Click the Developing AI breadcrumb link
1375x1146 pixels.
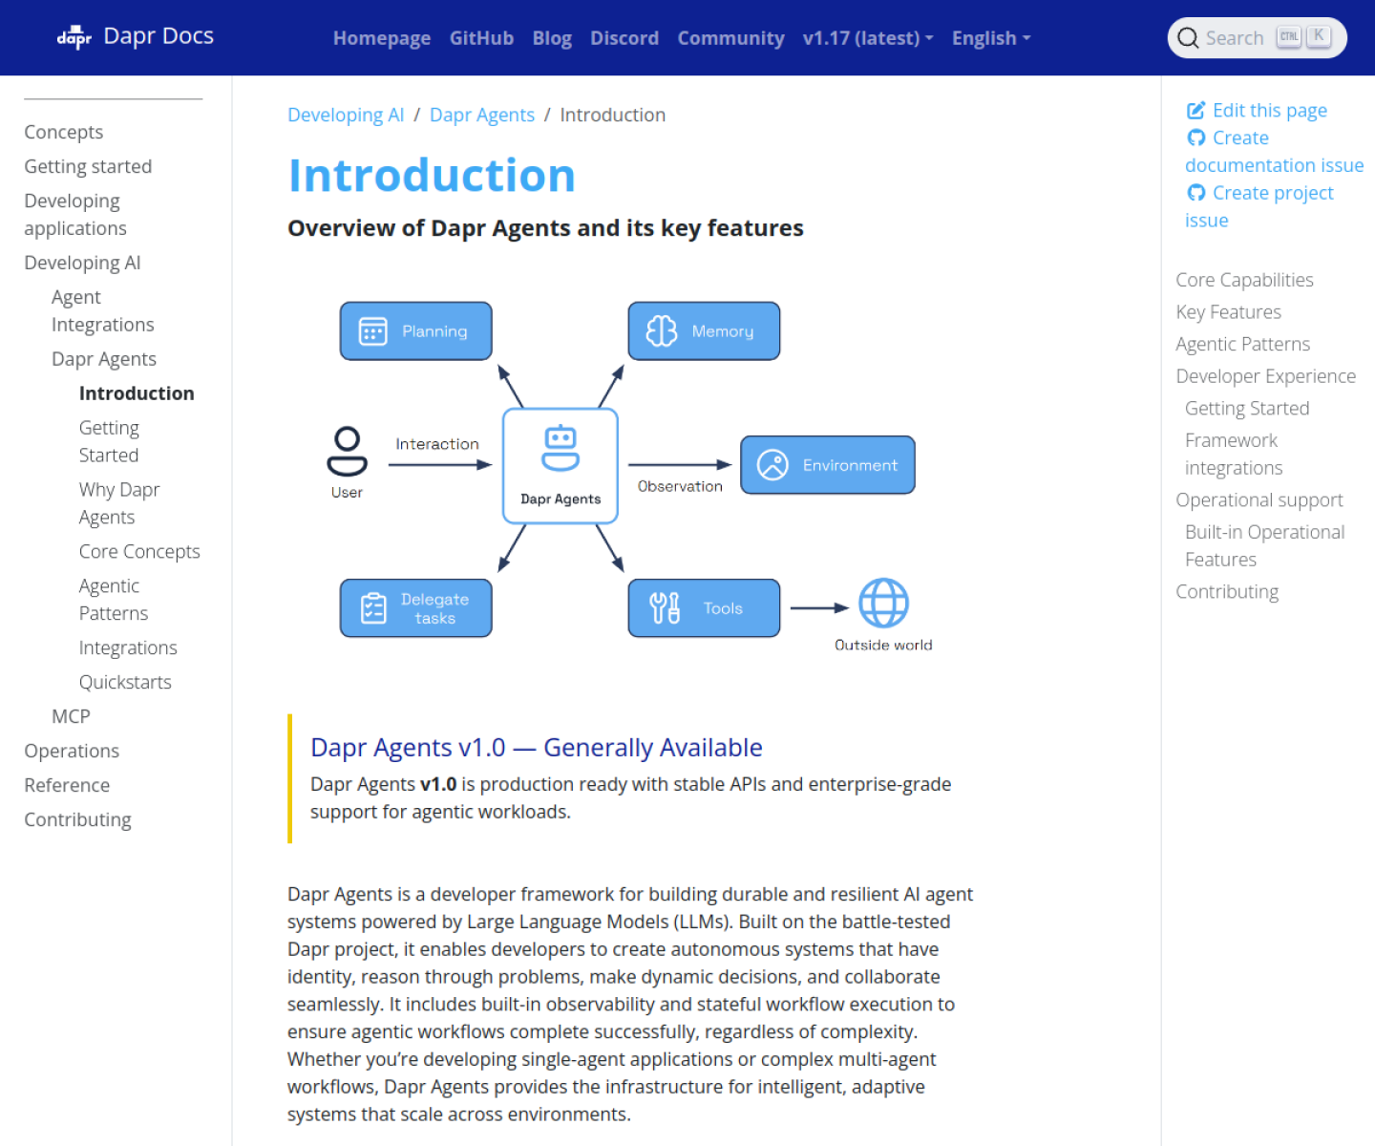[x=346, y=115]
